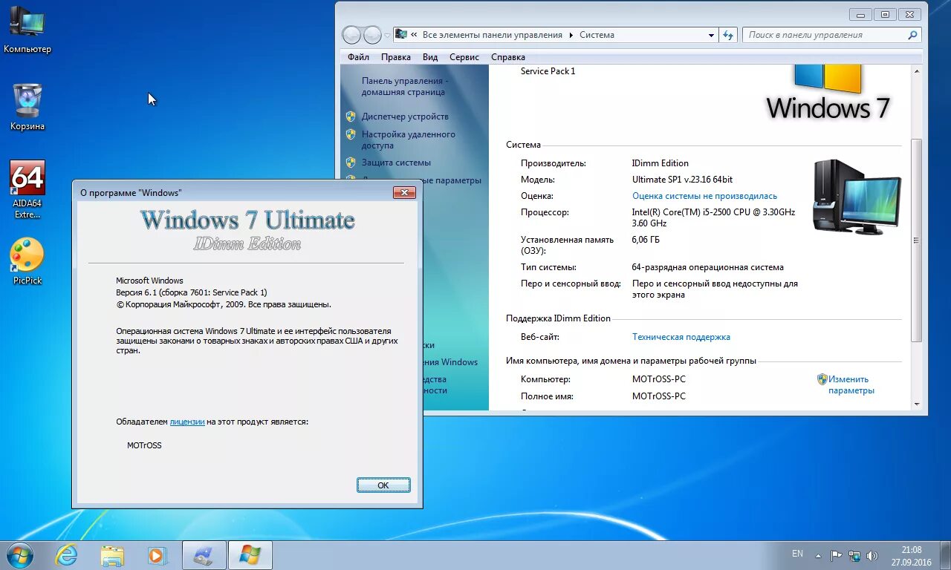Image resolution: width=951 pixels, height=570 pixels.
Task: Switch to Control Panel System taskbar item
Action: 204,555
